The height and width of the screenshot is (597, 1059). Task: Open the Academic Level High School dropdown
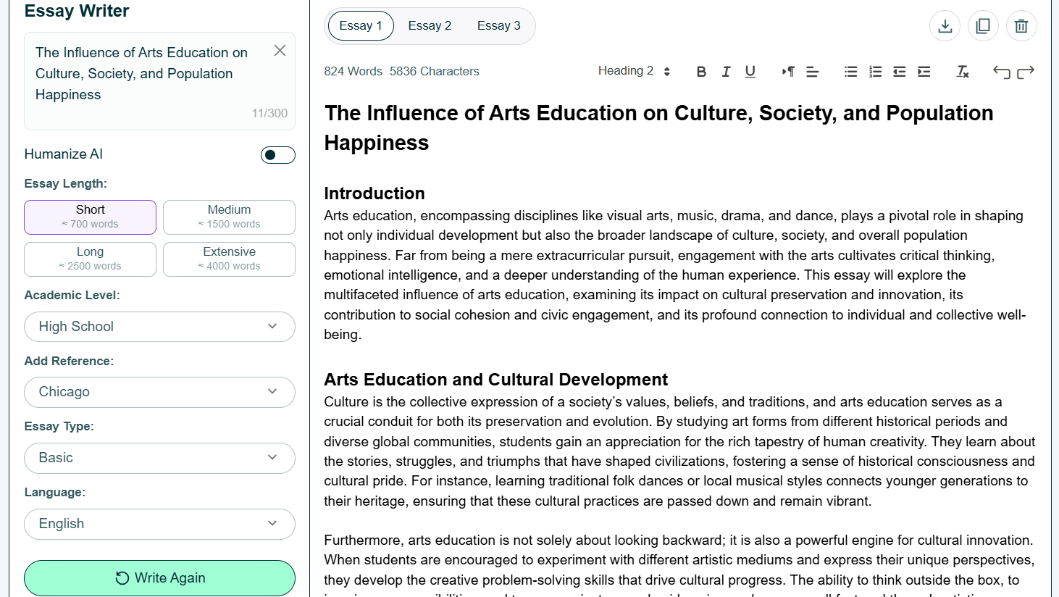pyautogui.click(x=159, y=327)
